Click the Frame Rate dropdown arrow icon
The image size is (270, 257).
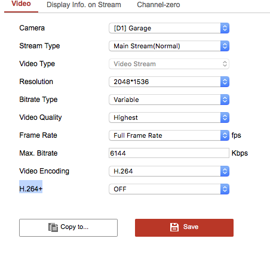coord(225,135)
